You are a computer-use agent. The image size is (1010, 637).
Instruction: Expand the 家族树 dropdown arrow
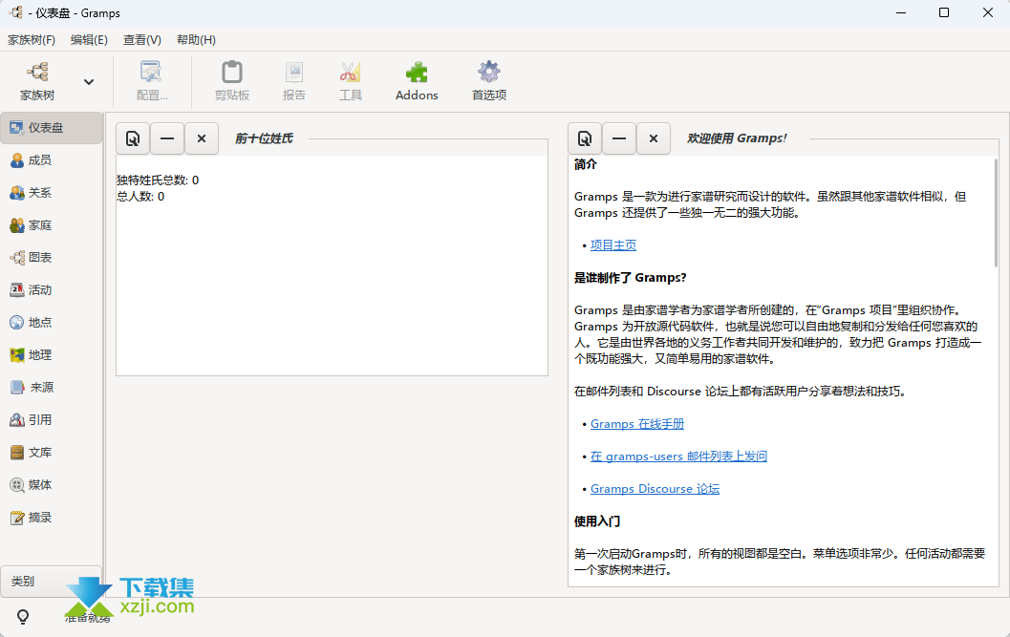click(x=89, y=82)
